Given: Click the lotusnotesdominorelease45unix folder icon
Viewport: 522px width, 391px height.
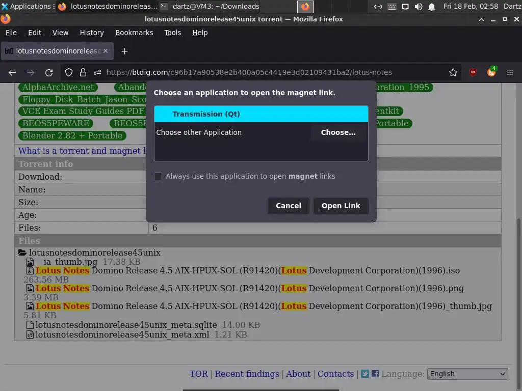Looking at the screenshot, I should click(x=22, y=253).
